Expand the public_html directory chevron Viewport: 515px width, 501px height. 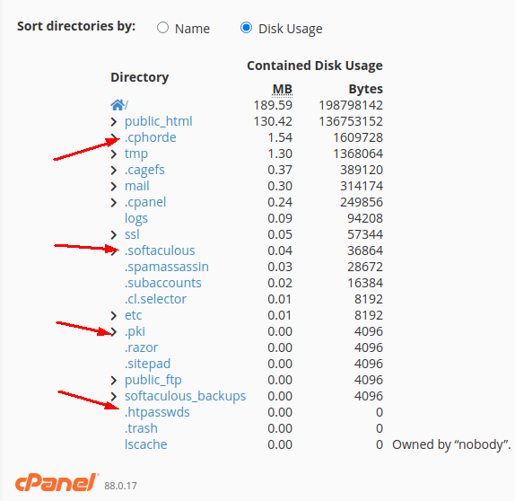pyautogui.click(x=114, y=122)
